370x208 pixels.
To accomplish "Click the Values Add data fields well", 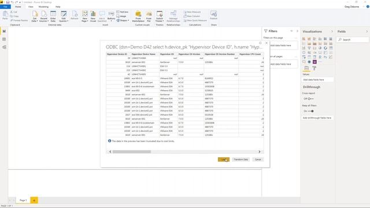I will tap(317, 80).
